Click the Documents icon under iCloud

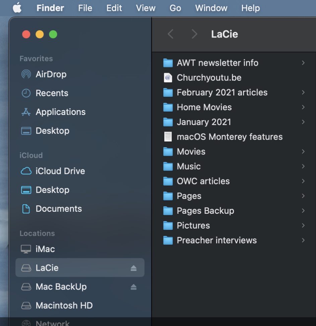pyautogui.click(x=26, y=209)
